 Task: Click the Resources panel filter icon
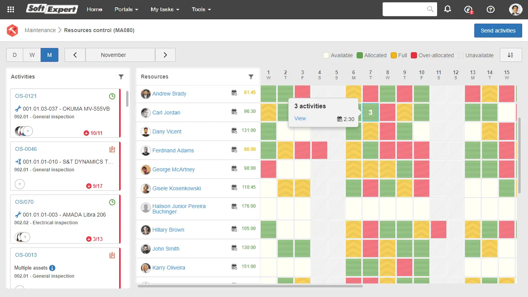251,77
